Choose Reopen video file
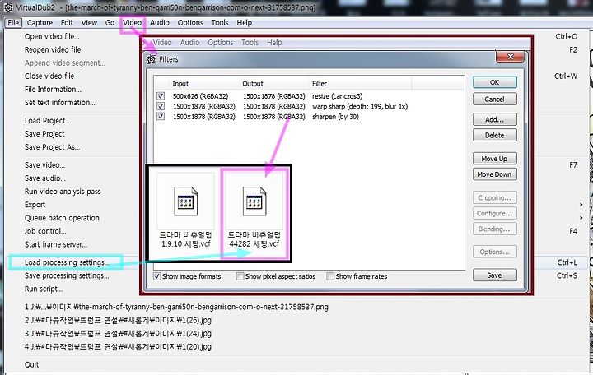The height and width of the screenshot is (375, 593). tap(53, 50)
